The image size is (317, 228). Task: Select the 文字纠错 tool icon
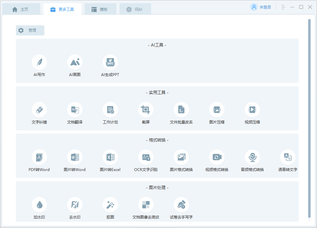39,110
